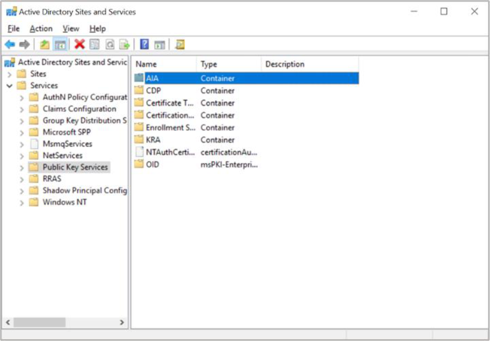Screen dimensions: 490x341
Task: Click the Up One Level toolbar icon
Action: coord(44,44)
